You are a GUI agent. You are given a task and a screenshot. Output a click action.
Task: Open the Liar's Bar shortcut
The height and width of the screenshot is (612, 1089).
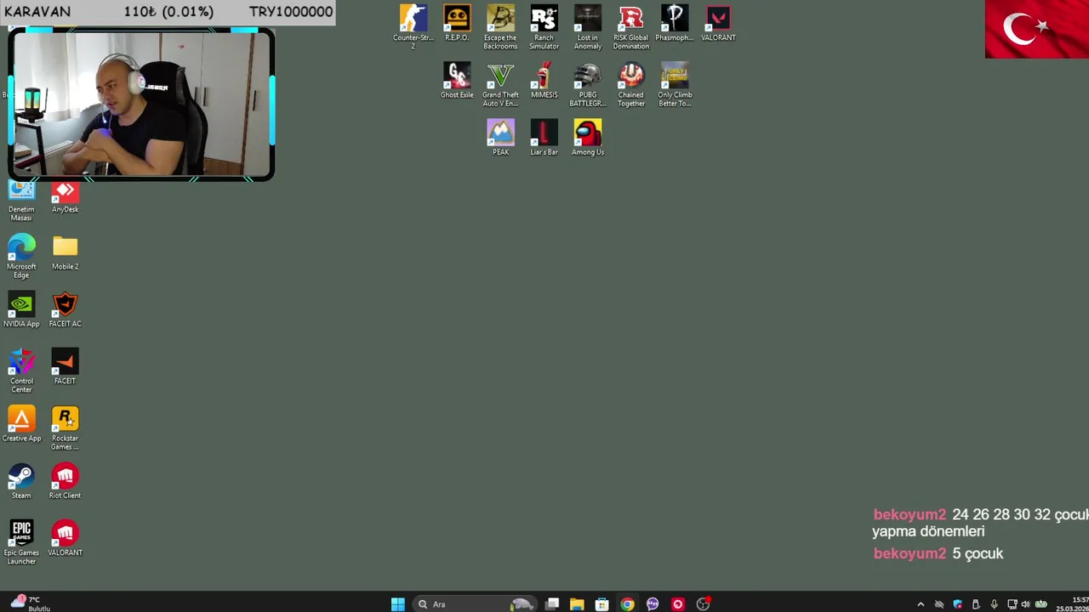click(544, 137)
